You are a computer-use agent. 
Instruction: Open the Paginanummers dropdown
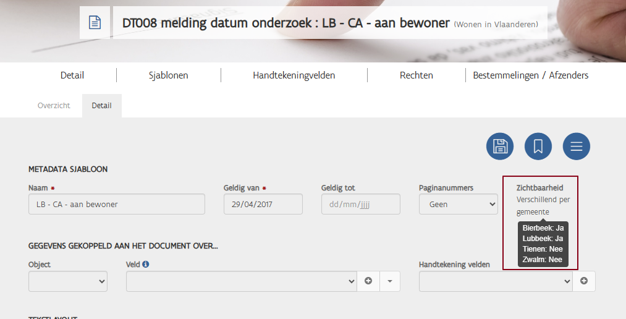[458, 204]
